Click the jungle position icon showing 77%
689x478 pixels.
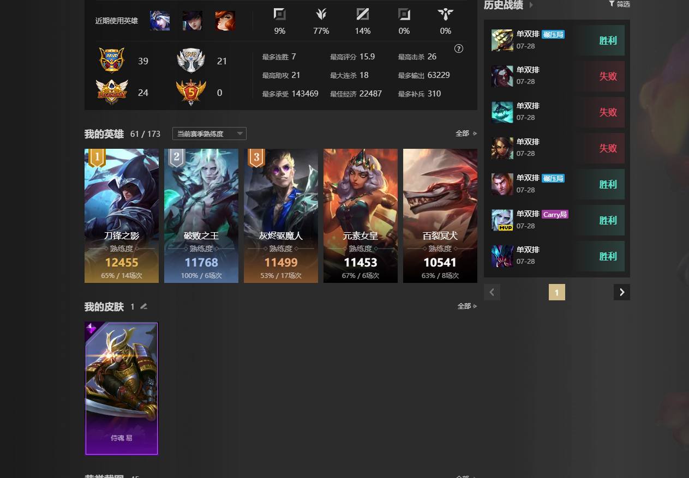(321, 14)
